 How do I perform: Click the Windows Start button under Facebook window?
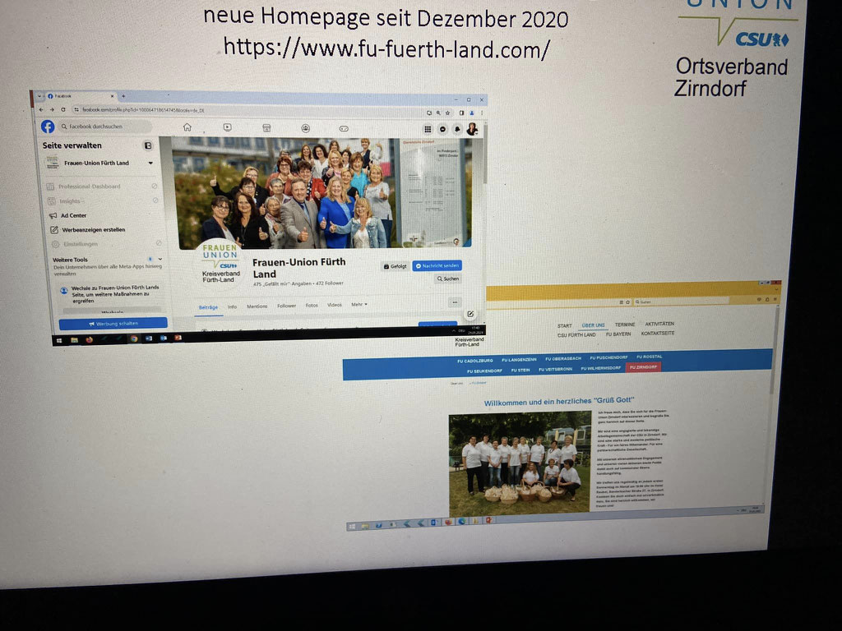[x=59, y=340]
